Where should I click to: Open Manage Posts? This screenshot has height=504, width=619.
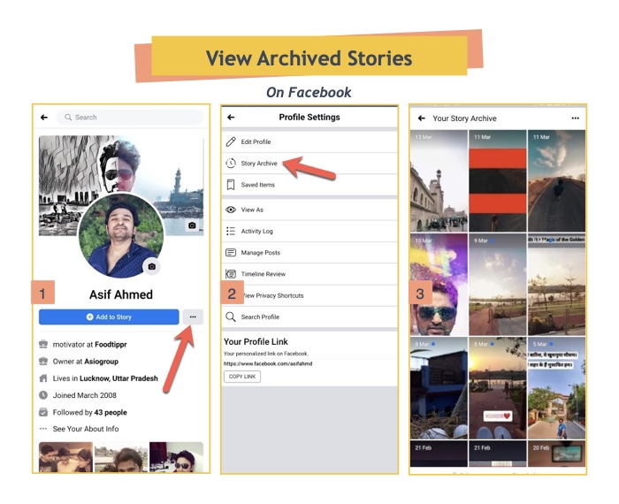[309, 253]
